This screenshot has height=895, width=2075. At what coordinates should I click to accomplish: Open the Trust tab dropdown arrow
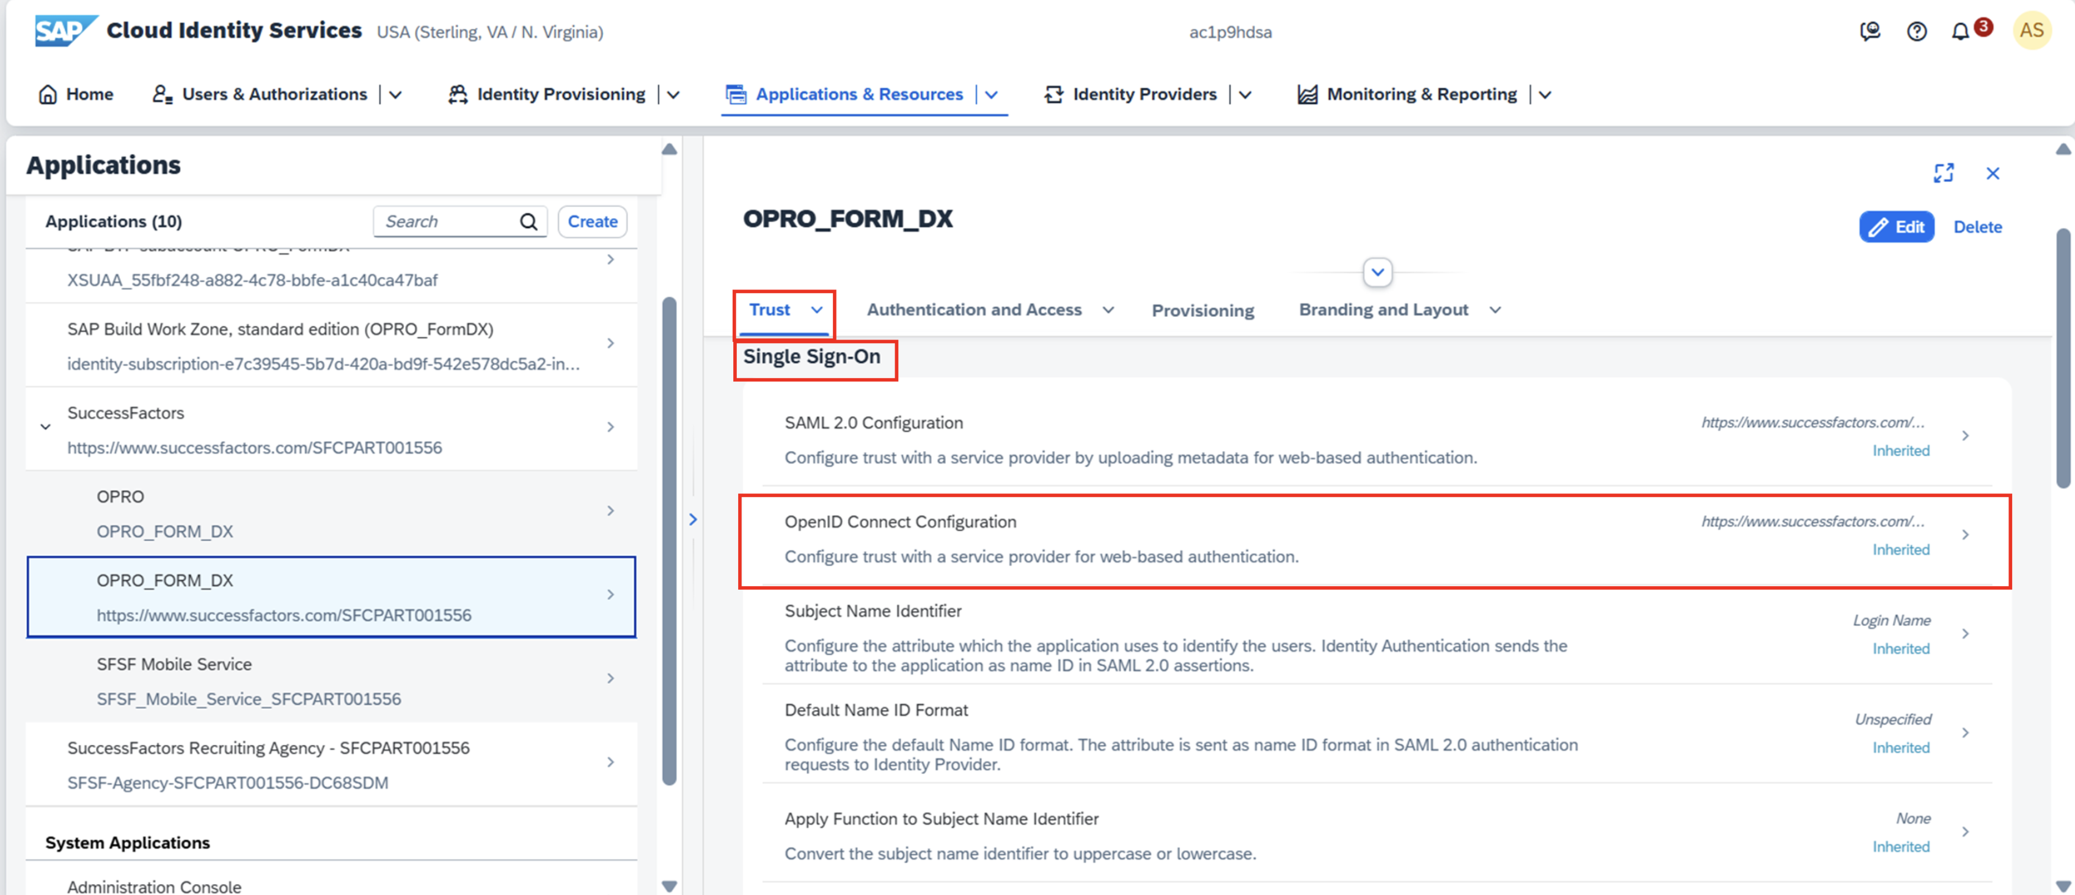tap(817, 310)
